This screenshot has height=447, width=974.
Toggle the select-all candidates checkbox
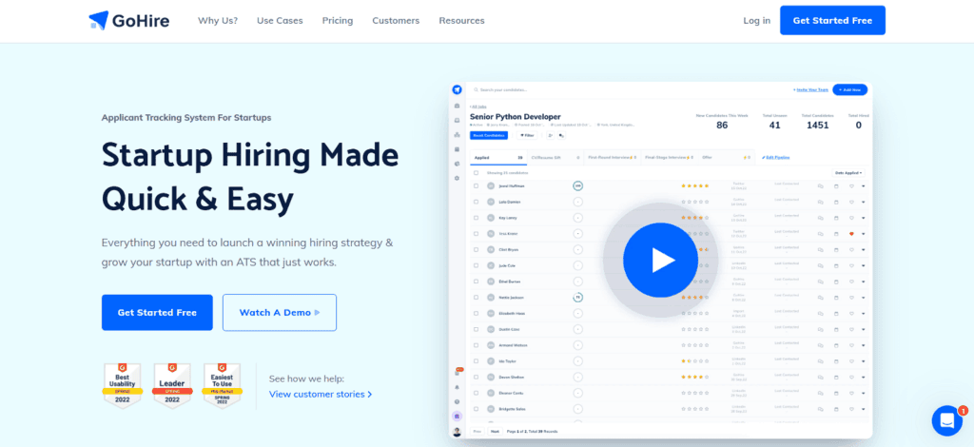tap(477, 173)
